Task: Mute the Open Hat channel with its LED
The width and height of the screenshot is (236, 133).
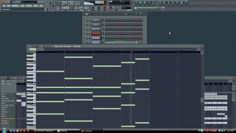Action: pos(84,29)
